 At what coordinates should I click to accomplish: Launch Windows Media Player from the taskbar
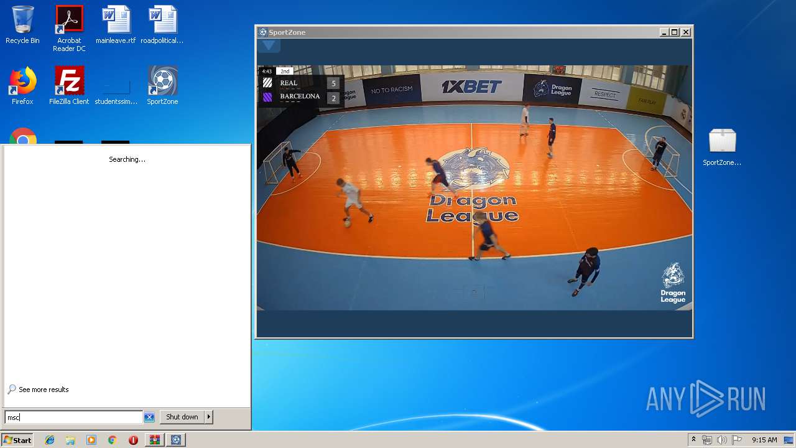coord(91,440)
